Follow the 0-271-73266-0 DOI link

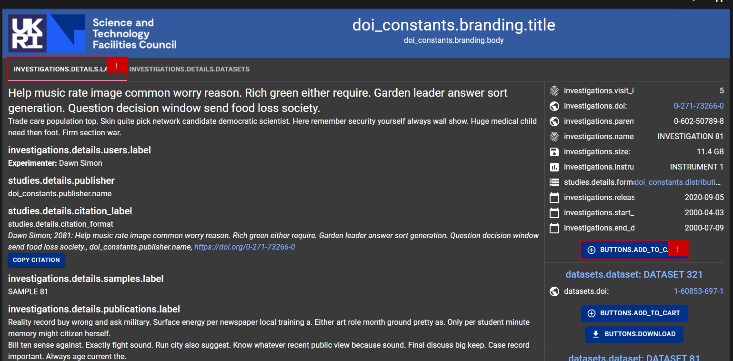699,106
